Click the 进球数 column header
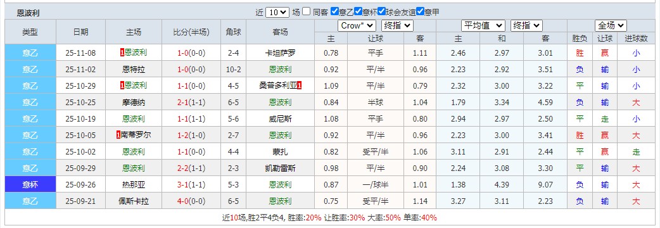Screen dimensions: 660x228 click(635, 39)
